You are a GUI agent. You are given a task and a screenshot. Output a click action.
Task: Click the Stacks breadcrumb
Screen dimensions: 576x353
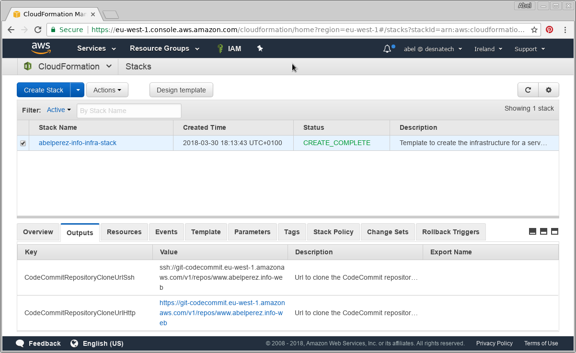pyautogui.click(x=138, y=67)
